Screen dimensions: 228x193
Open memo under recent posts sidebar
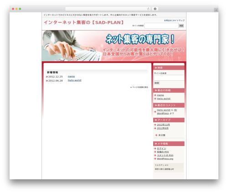tap(160, 95)
